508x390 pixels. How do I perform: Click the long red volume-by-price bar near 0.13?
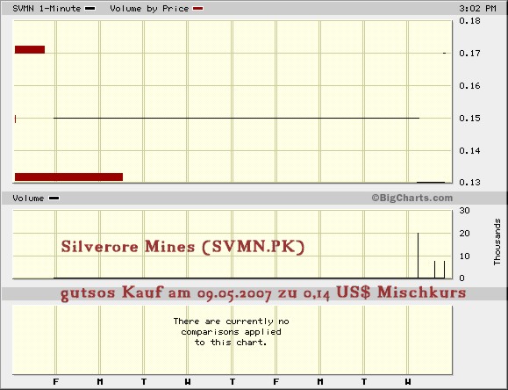(x=68, y=177)
